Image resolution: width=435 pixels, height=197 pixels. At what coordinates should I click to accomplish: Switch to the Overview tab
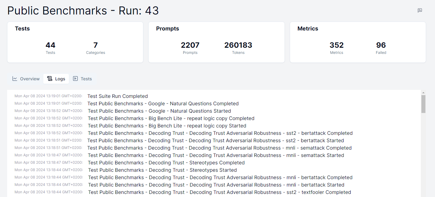[26, 78]
